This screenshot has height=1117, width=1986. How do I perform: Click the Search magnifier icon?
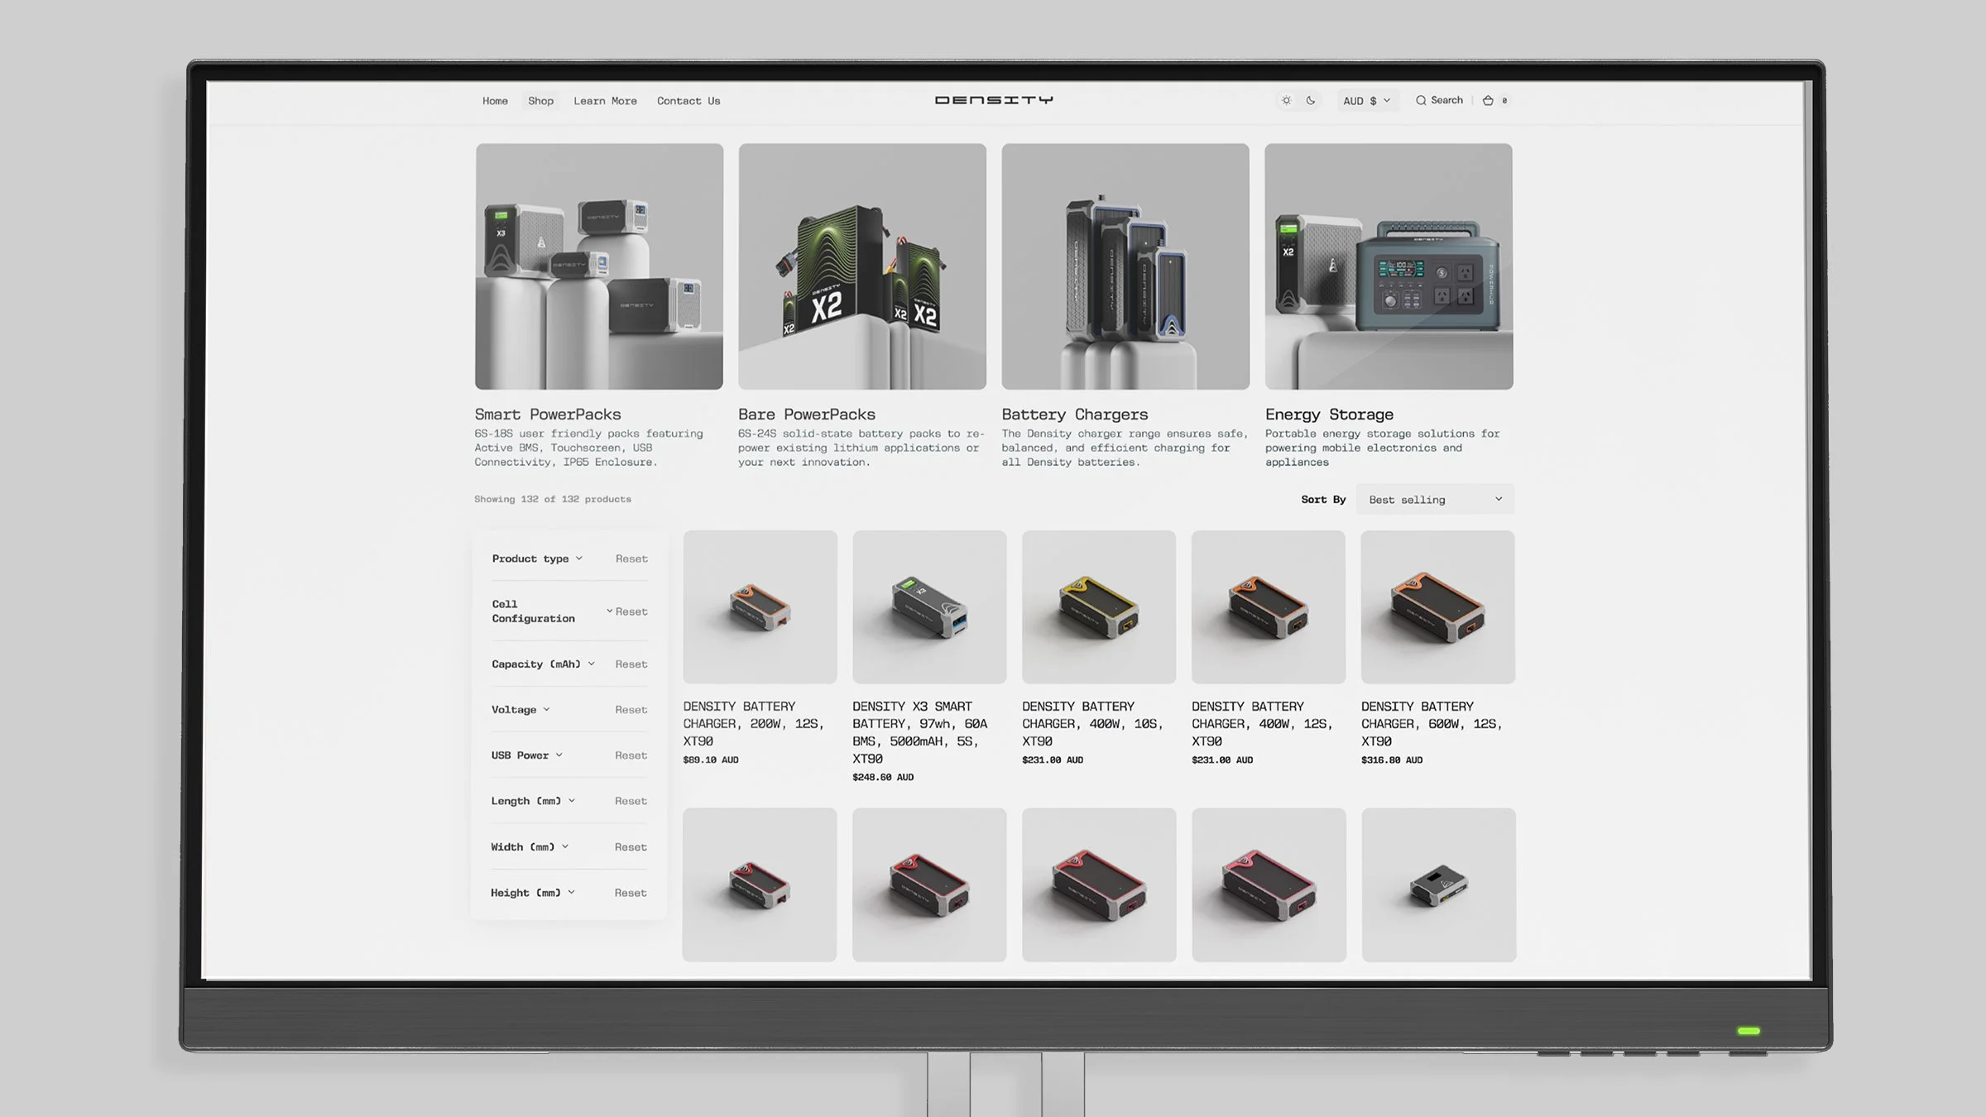pos(1421,100)
